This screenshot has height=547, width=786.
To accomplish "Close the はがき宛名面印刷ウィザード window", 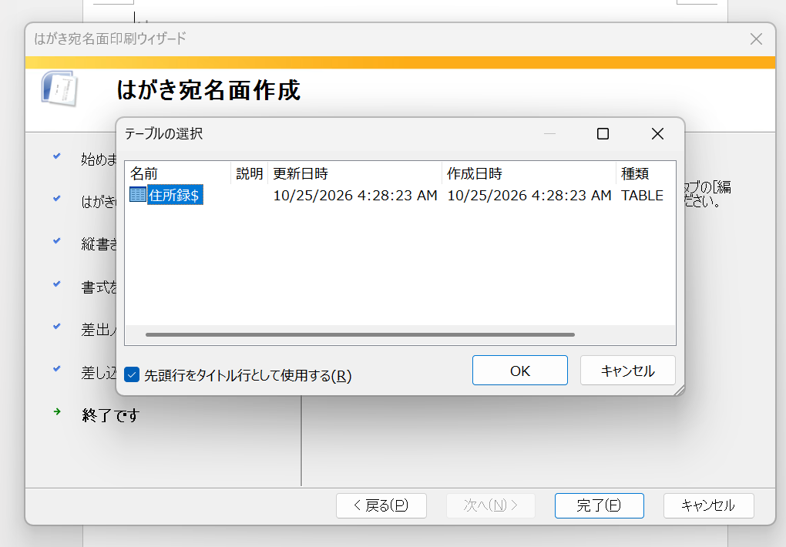I will [x=756, y=39].
